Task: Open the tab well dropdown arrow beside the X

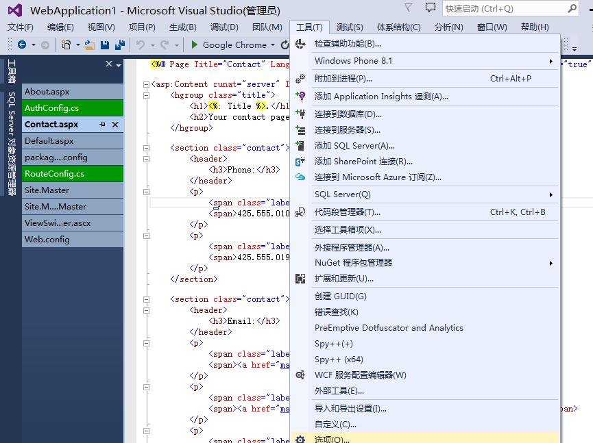Action: point(119,65)
